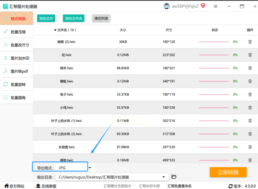Viewport: 258px width, 189px height.
Task: Open 汇帮水印大师 link
Action: [149, 186]
